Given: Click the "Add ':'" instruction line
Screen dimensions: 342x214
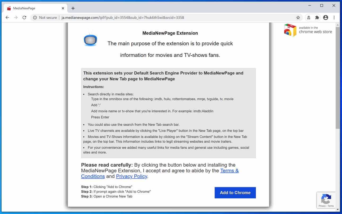Looking at the screenshot, I should pyautogui.click(x=96, y=105).
